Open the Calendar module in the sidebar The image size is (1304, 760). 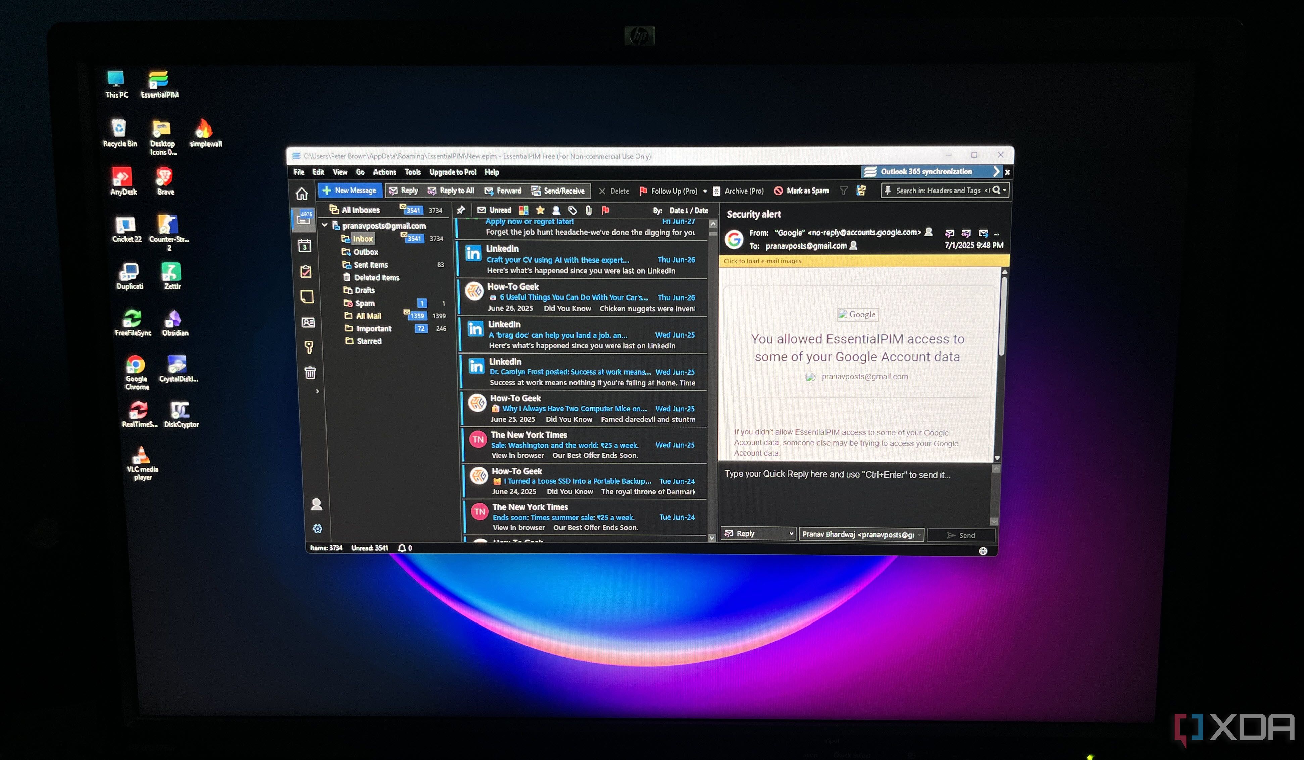point(305,246)
